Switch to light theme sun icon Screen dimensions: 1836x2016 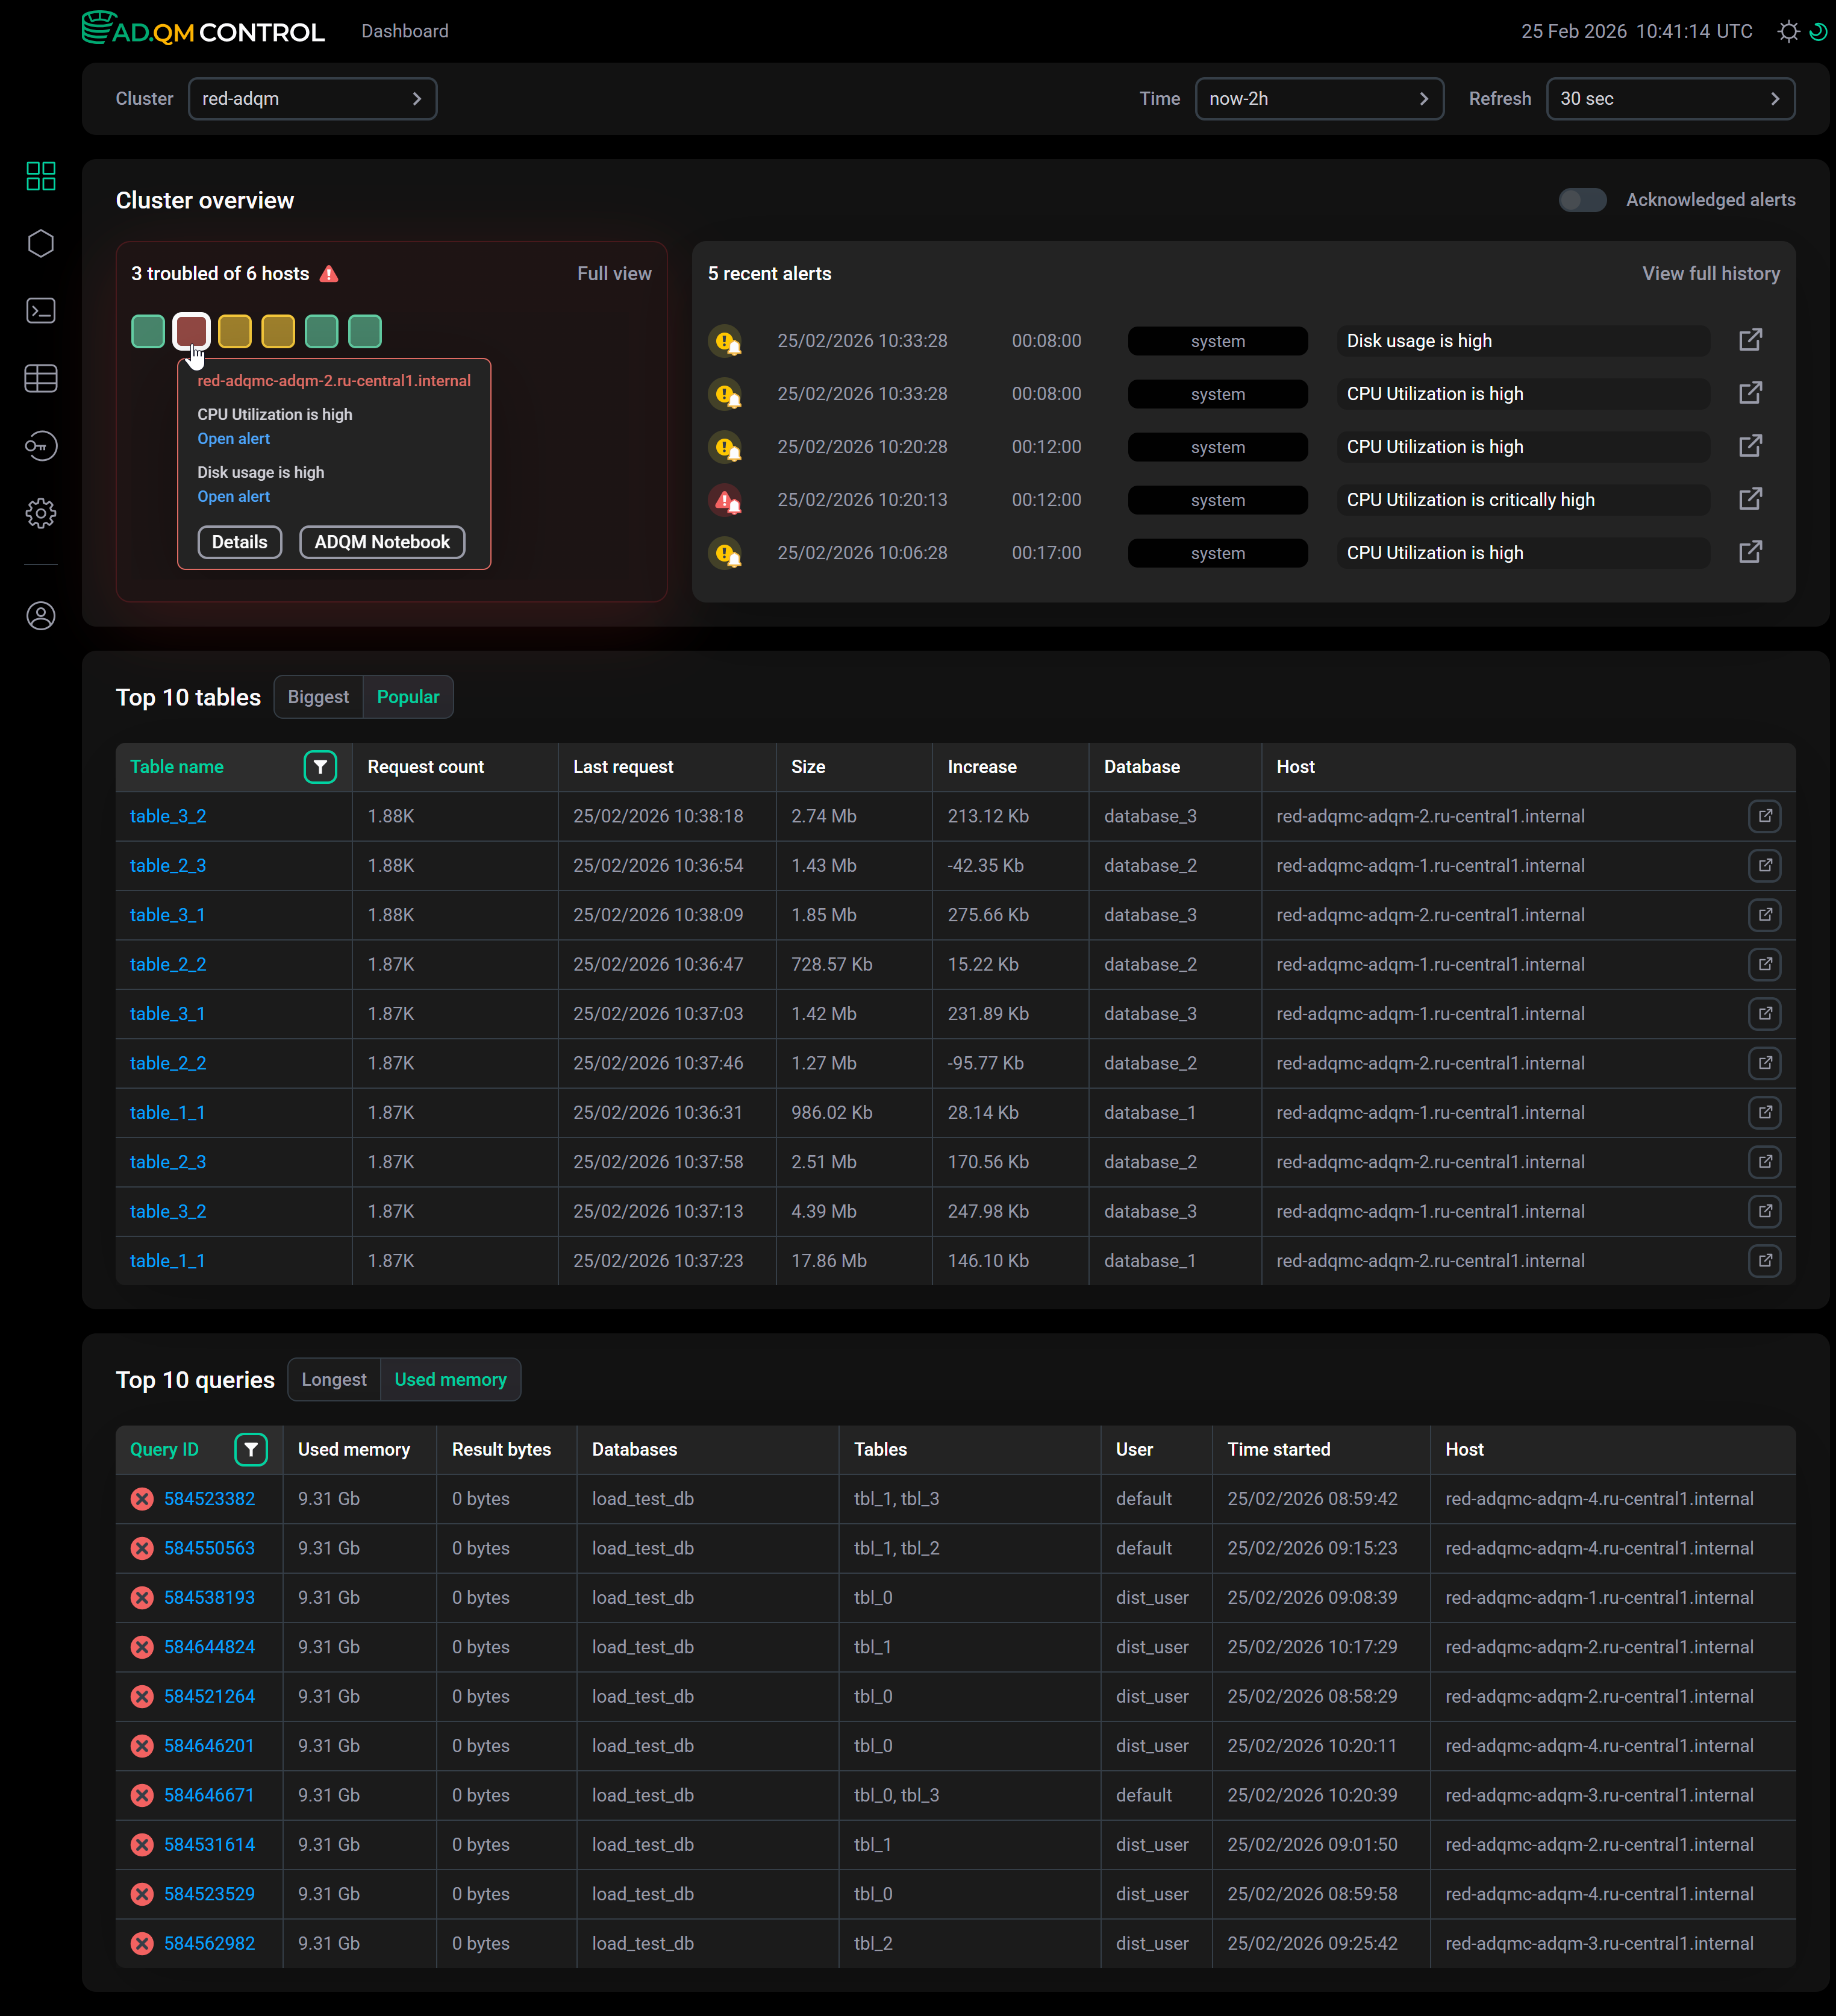click(1788, 31)
